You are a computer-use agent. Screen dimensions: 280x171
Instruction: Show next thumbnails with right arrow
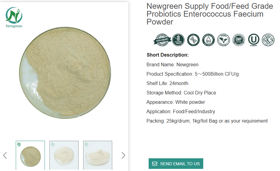[123, 156]
